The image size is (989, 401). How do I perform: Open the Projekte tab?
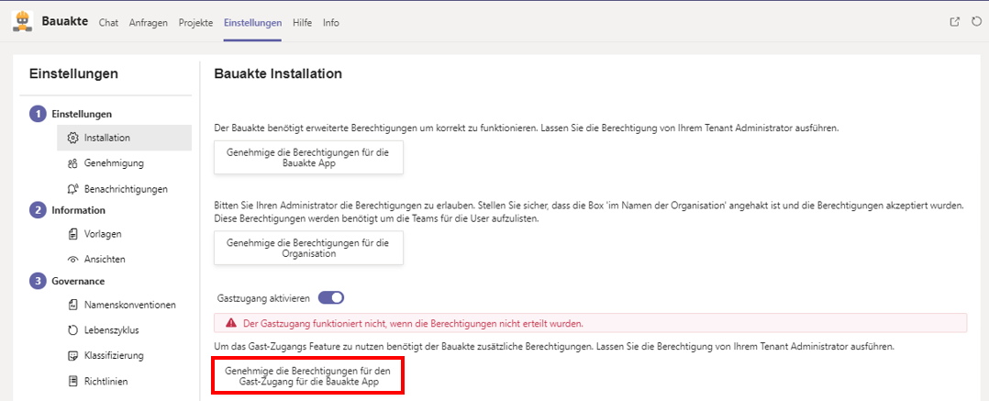(195, 23)
